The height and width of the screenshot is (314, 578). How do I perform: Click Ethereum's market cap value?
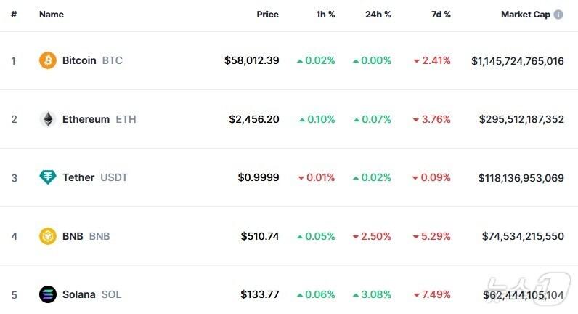521,119
